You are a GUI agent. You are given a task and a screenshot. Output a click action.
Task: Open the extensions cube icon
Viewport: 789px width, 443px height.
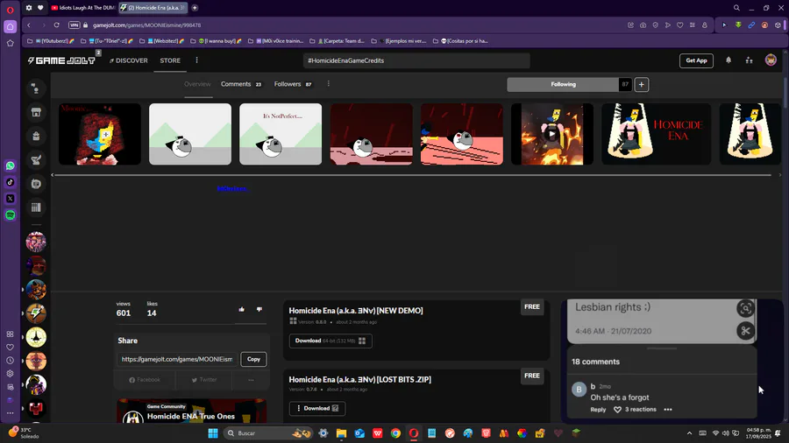tap(778, 25)
